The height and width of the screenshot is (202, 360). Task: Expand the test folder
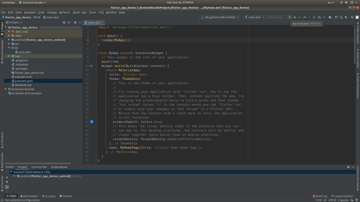pos(9,56)
